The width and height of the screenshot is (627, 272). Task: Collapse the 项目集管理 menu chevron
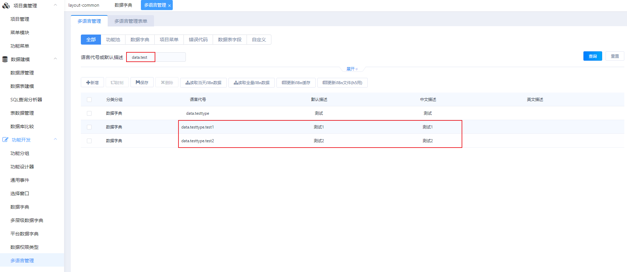click(x=55, y=5)
